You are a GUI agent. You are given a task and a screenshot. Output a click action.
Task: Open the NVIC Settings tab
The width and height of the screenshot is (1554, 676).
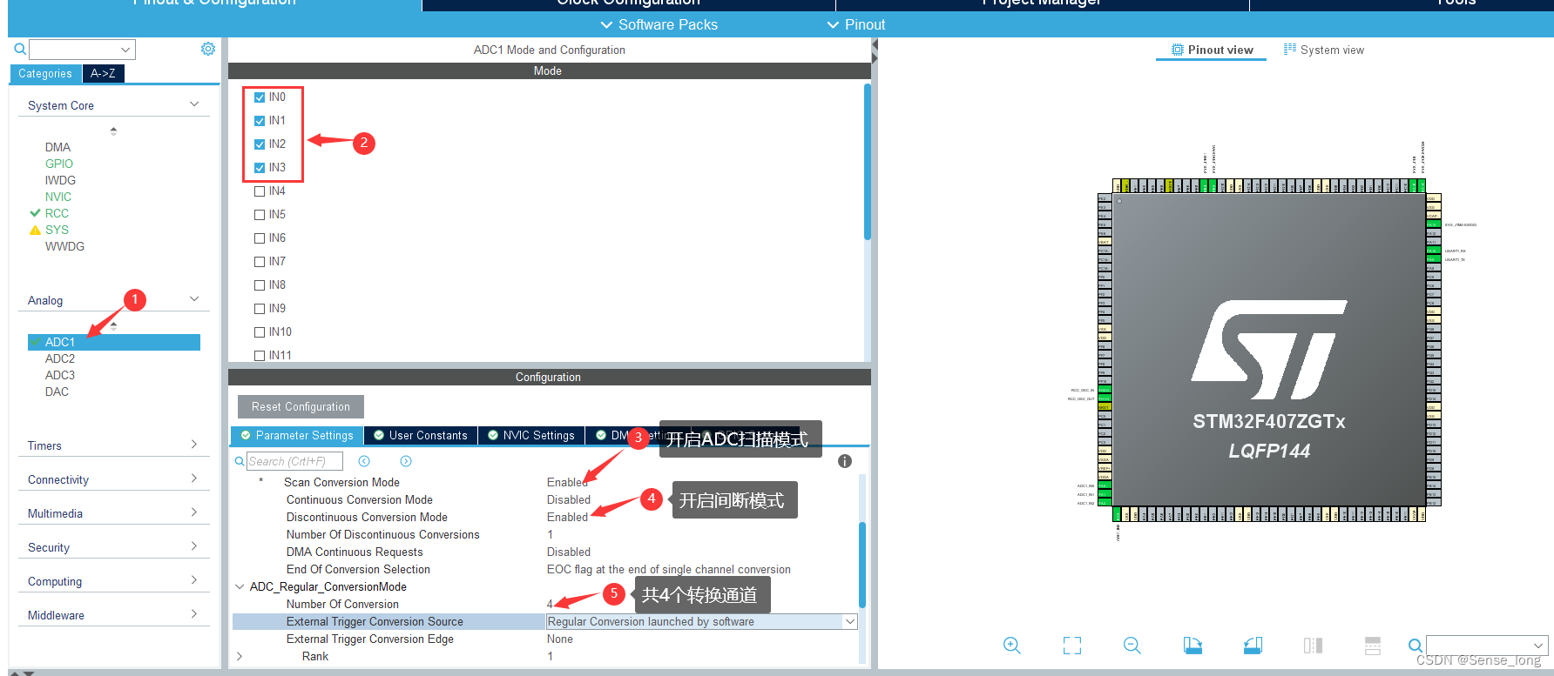(x=531, y=435)
